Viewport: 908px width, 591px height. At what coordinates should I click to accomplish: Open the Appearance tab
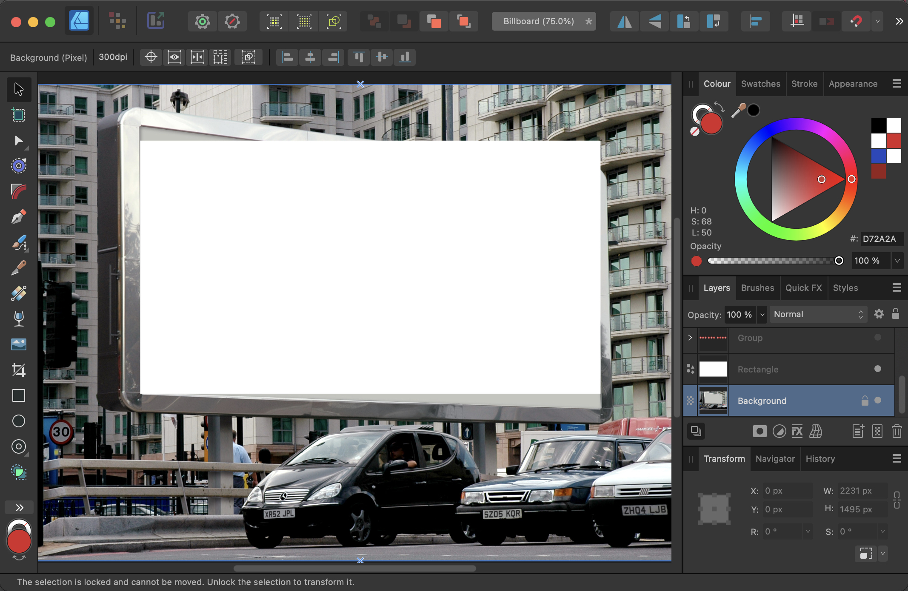(x=853, y=84)
